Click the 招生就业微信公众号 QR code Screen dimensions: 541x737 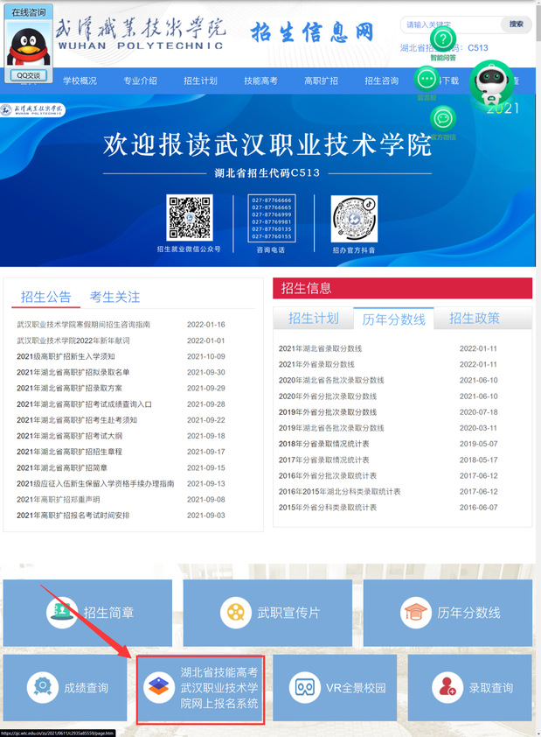pyautogui.click(x=190, y=218)
